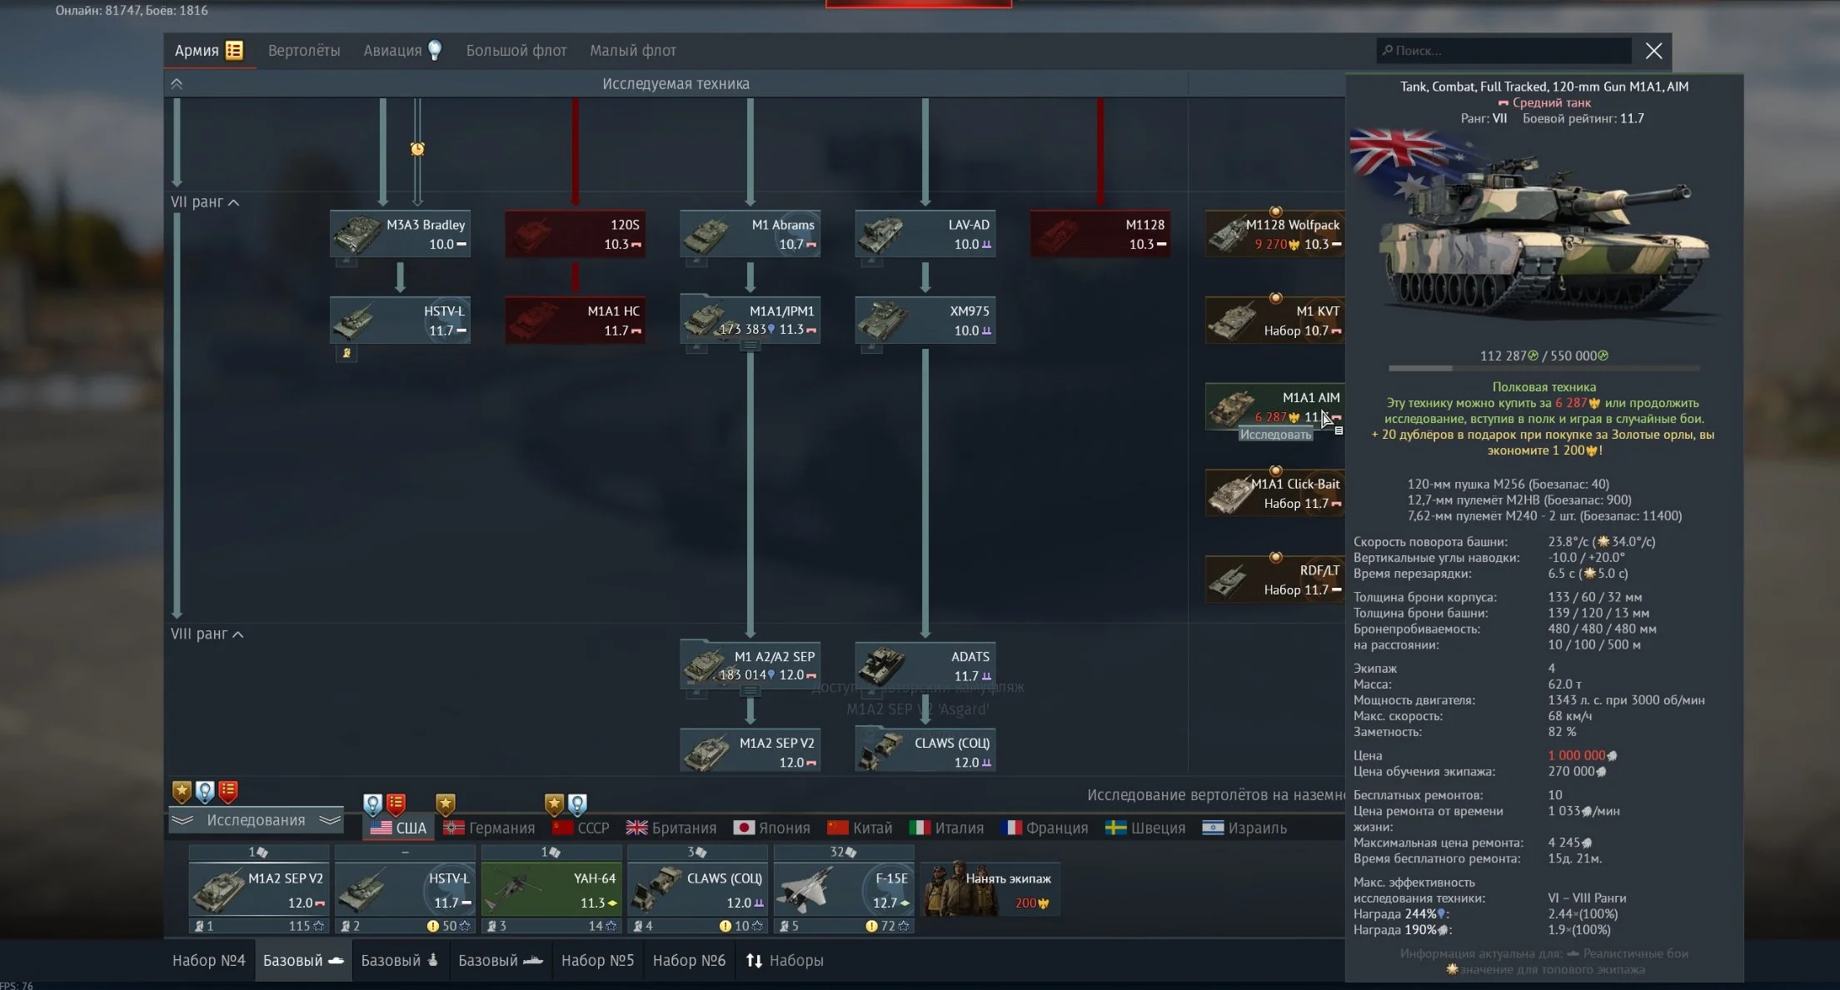Open the Вертолёты tab
This screenshot has height=990, width=1840.
[x=303, y=51]
